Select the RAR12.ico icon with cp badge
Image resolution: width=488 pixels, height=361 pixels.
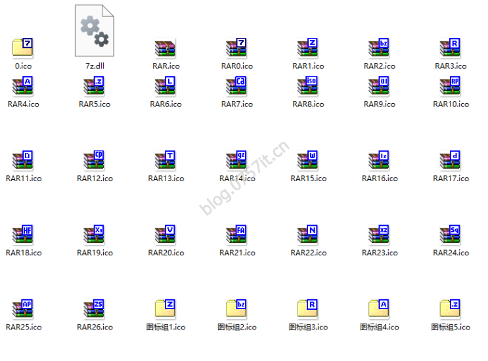point(95,160)
